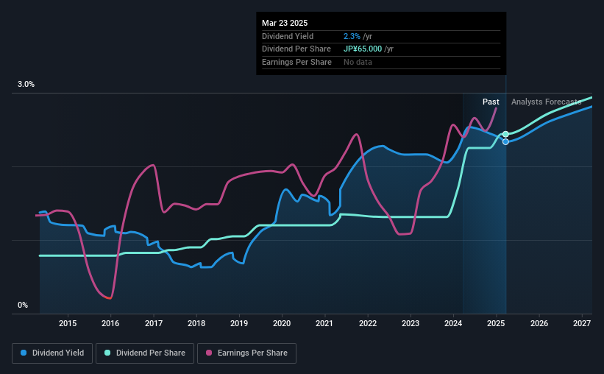
Task: Click the No data earnings value
Action: (358, 62)
